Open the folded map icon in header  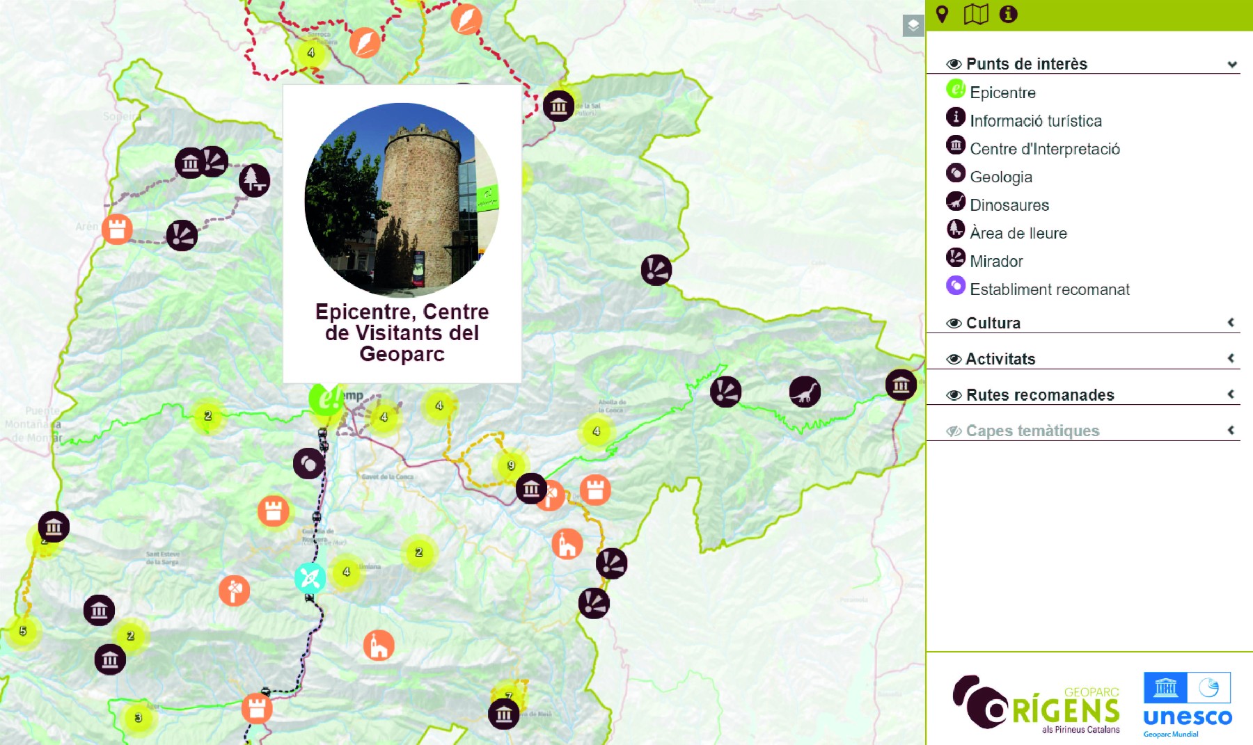[x=975, y=14]
